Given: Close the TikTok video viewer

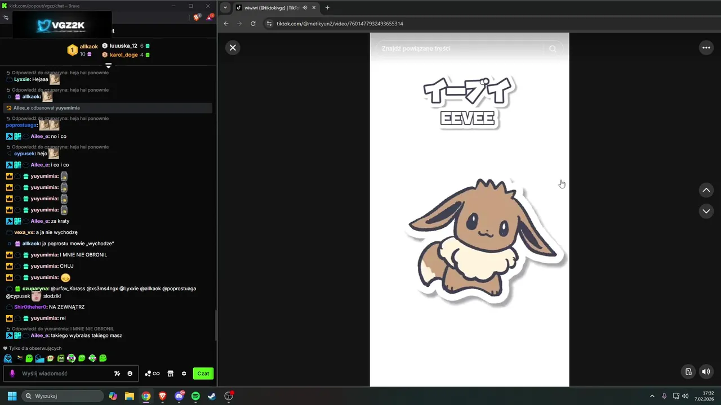Looking at the screenshot, I should click(233, 48).
